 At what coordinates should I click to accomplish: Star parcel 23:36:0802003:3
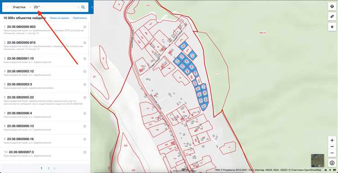coord(85,84)
